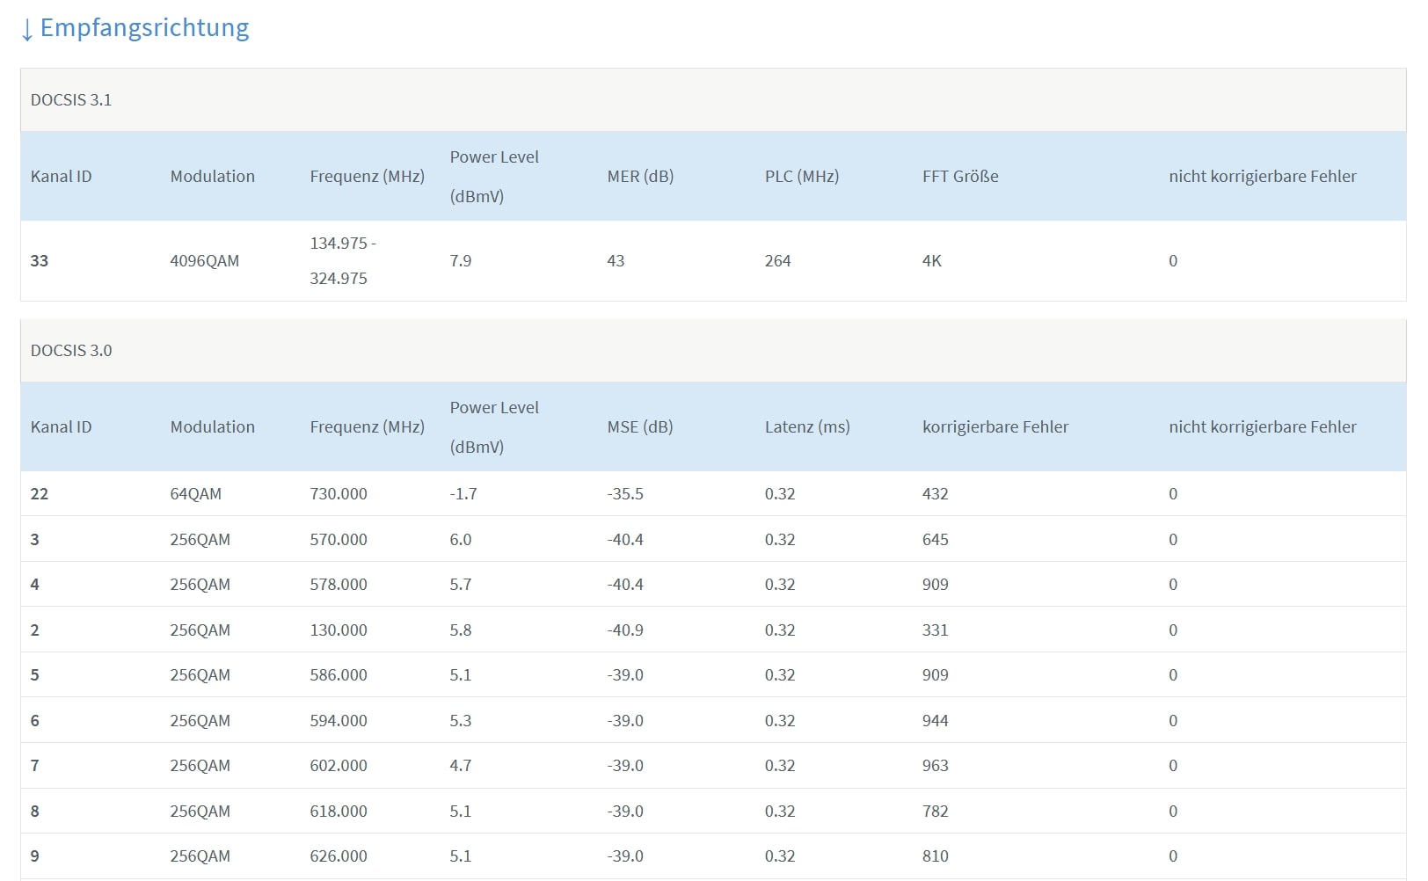This screenshot has width=1428, height=881.
Task: Collapse the DOCSIS 3.0 section header
Action: tap(71, 351)
